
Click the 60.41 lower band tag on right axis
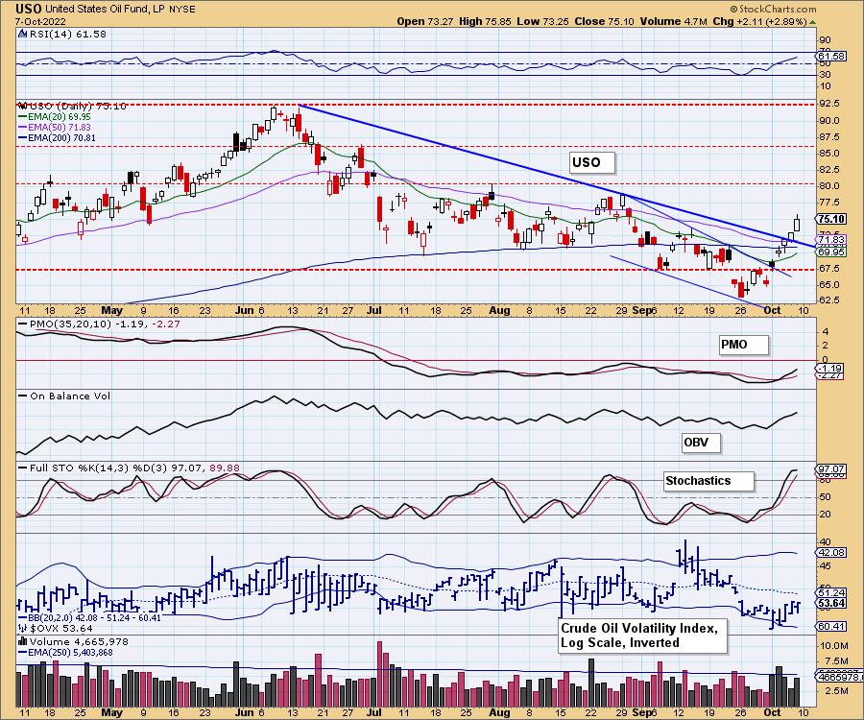pos(831,626)
